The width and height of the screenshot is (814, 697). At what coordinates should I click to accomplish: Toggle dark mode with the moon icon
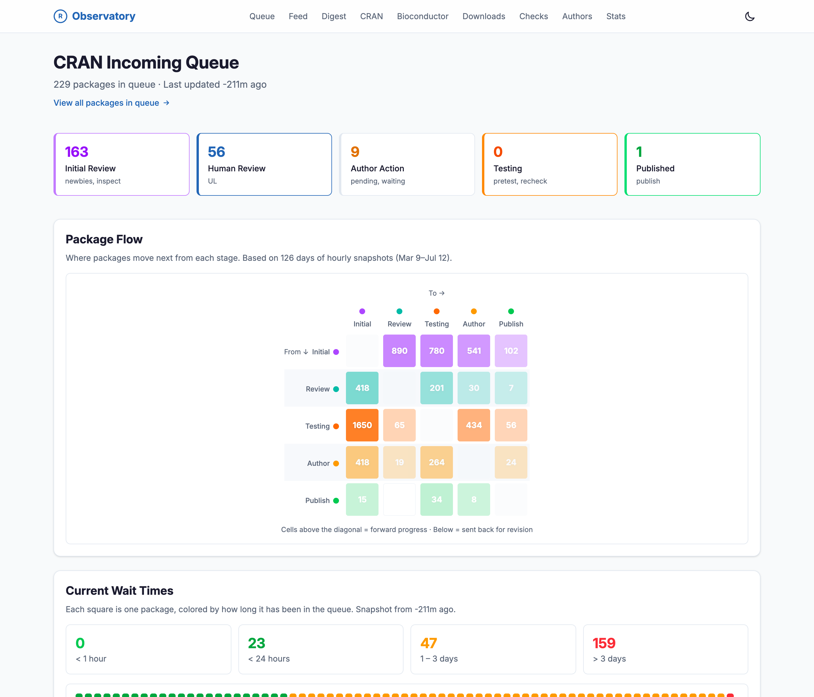pyautogui.click(x=749, y=16)
